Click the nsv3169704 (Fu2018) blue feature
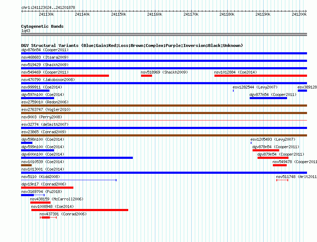Screen dimensions: 317x242 pos(33,195)
